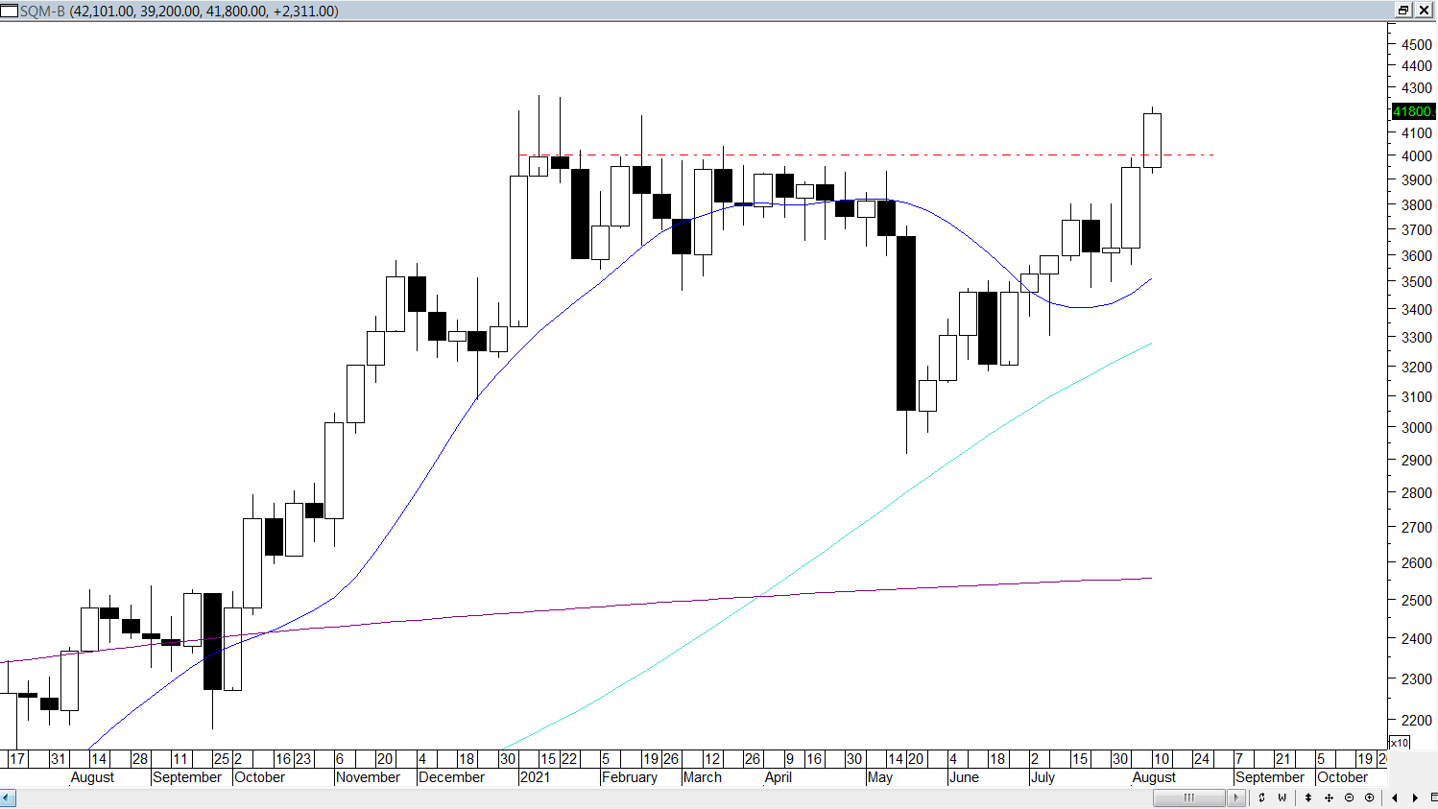Click the horizontal scrollbar thumb
Screen dimensions: 1438x809
point(1189,797)
